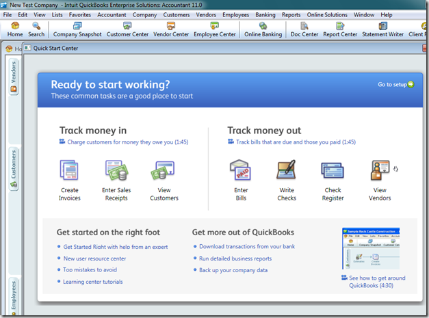Select the Customers side tab

(14, 169)
